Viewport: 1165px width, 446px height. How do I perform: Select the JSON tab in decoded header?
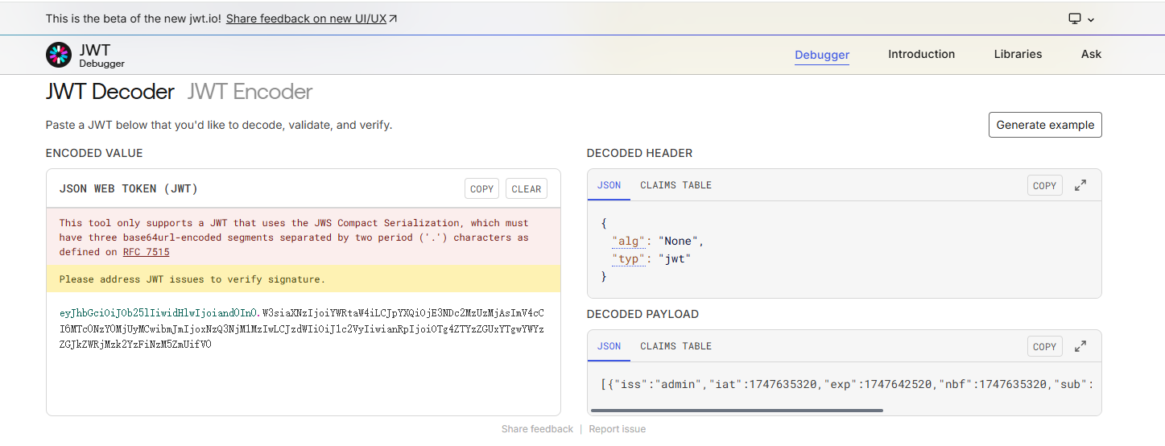(609, 185)
